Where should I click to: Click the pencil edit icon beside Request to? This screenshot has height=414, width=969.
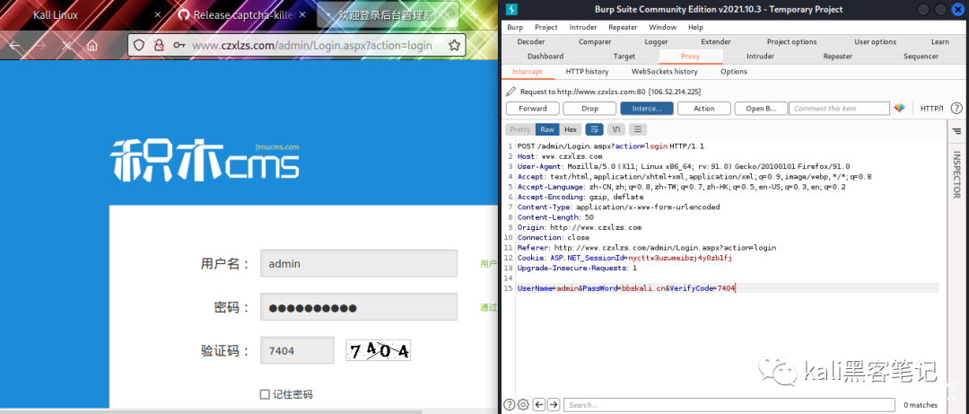[511, 91]
